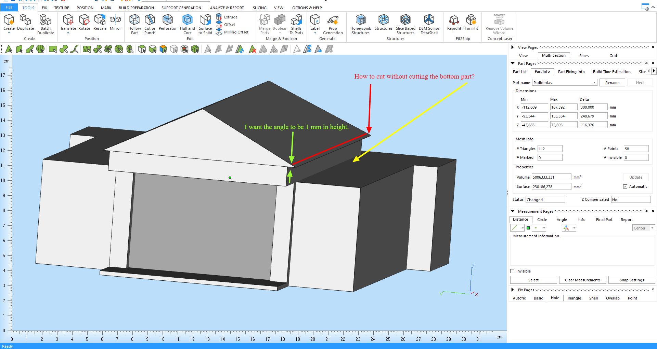Open the Autofix tab in Fix Pages
The image size is (657, 349).
point(519,298)
